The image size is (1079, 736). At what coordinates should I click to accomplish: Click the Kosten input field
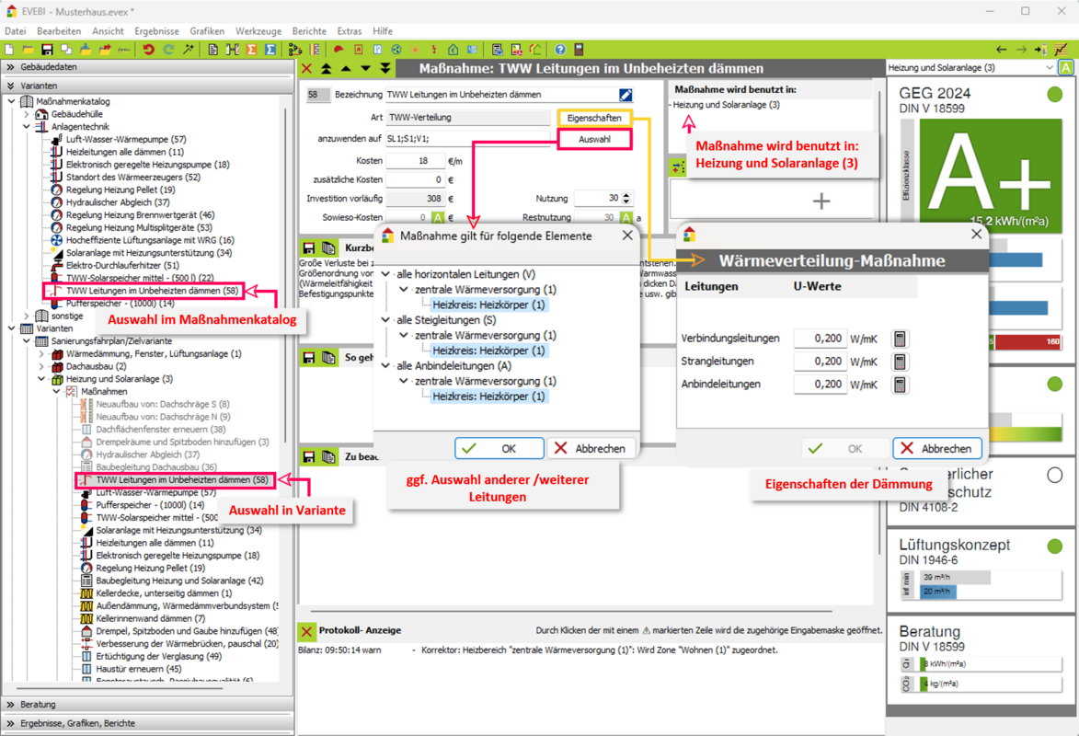(x=414, y=160)
